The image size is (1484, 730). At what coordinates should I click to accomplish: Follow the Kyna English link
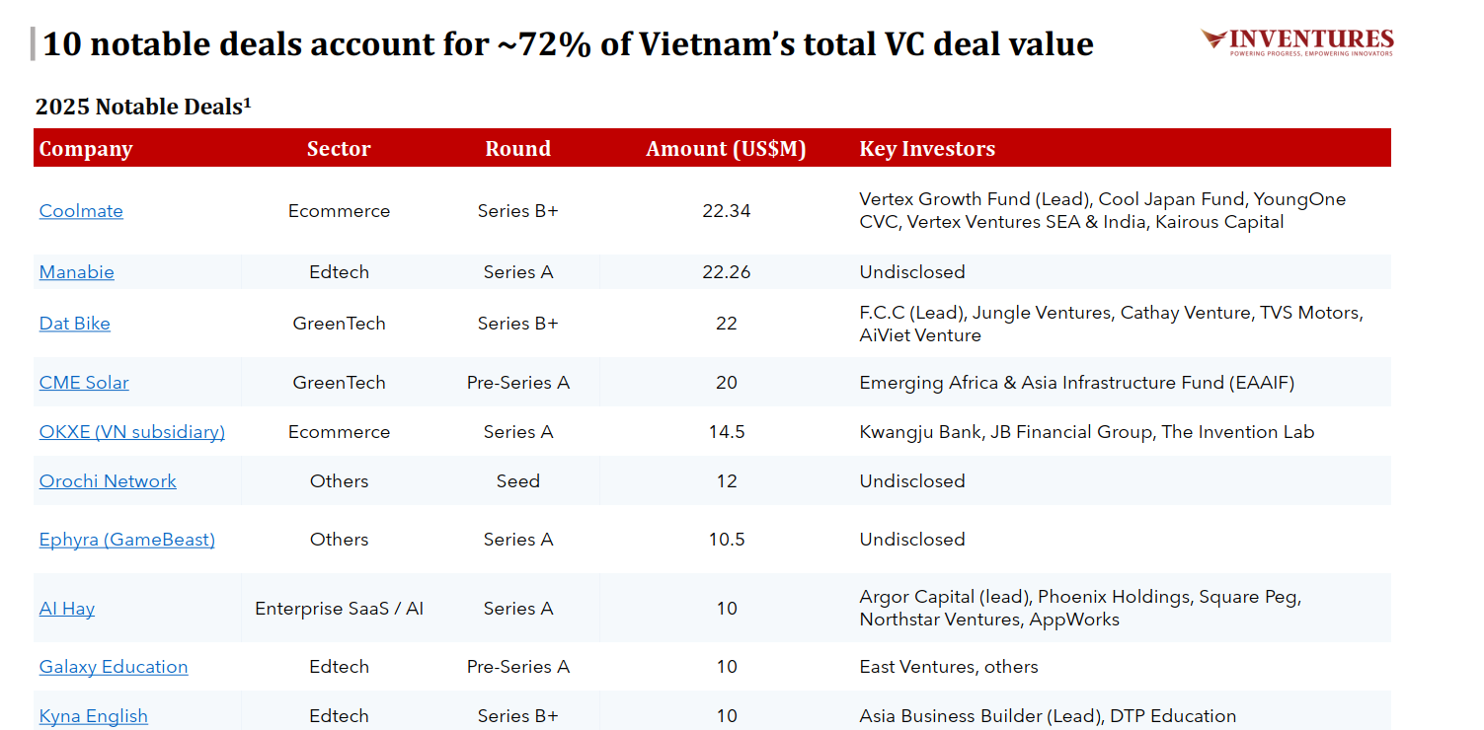pyautogui.click(x=93, y=716)
